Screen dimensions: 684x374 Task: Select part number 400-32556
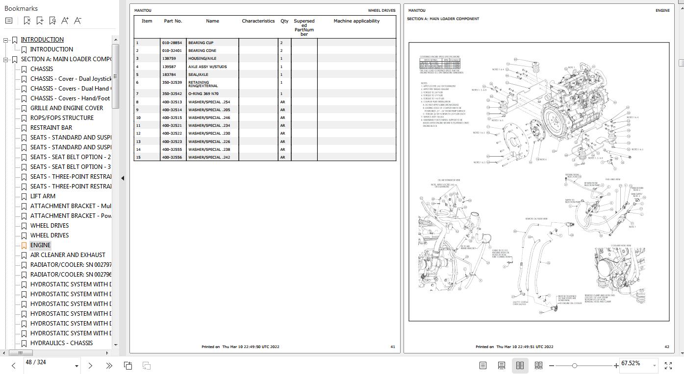point(172,157)
